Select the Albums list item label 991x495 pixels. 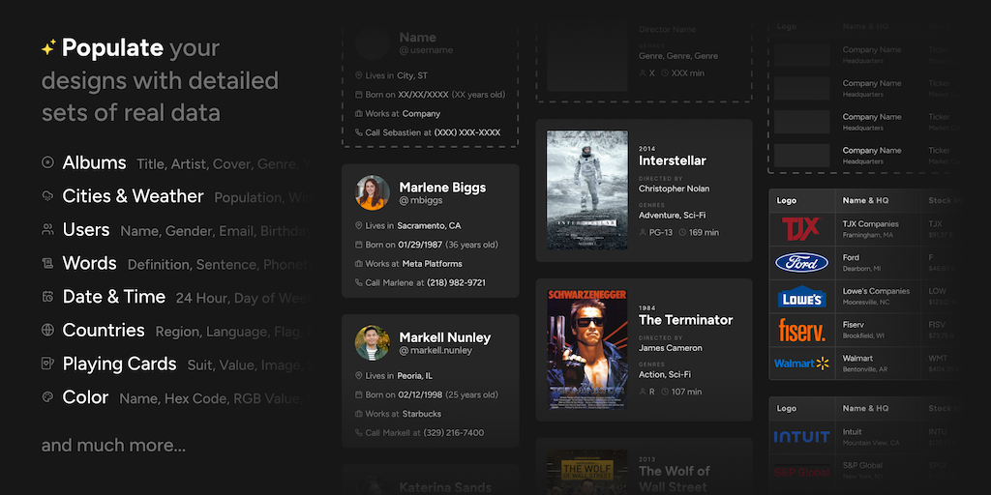point(94,162)
